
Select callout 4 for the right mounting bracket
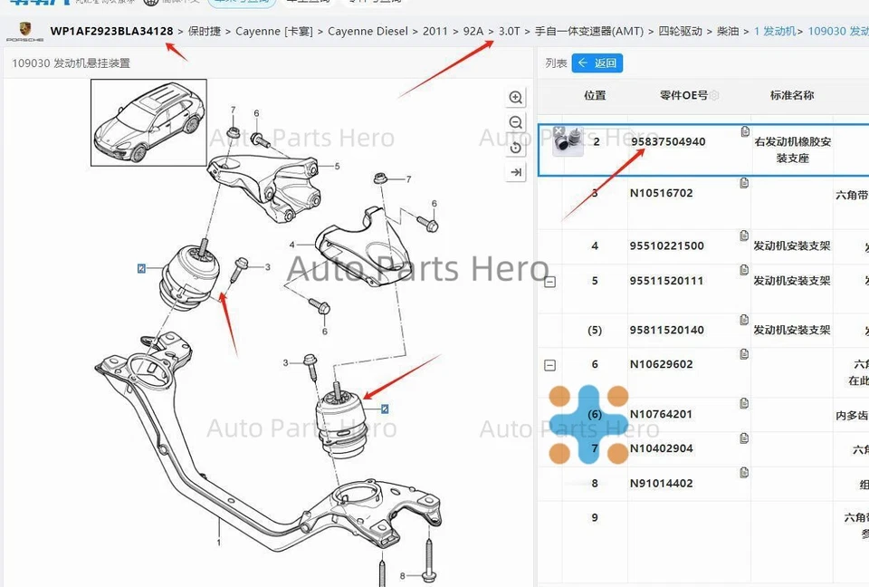[292, 245]
